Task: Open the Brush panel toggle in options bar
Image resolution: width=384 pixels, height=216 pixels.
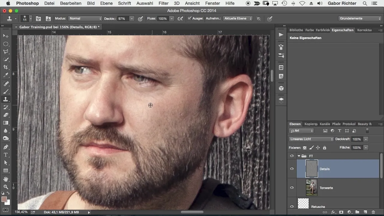Action: click(38, 19)
